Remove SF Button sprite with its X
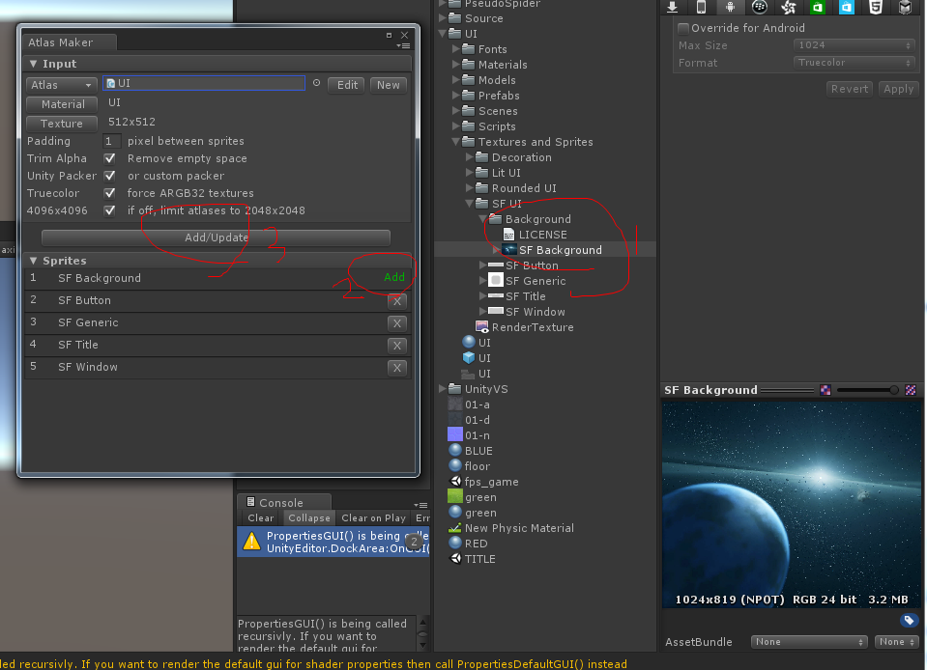 click(x=397, y=301)
